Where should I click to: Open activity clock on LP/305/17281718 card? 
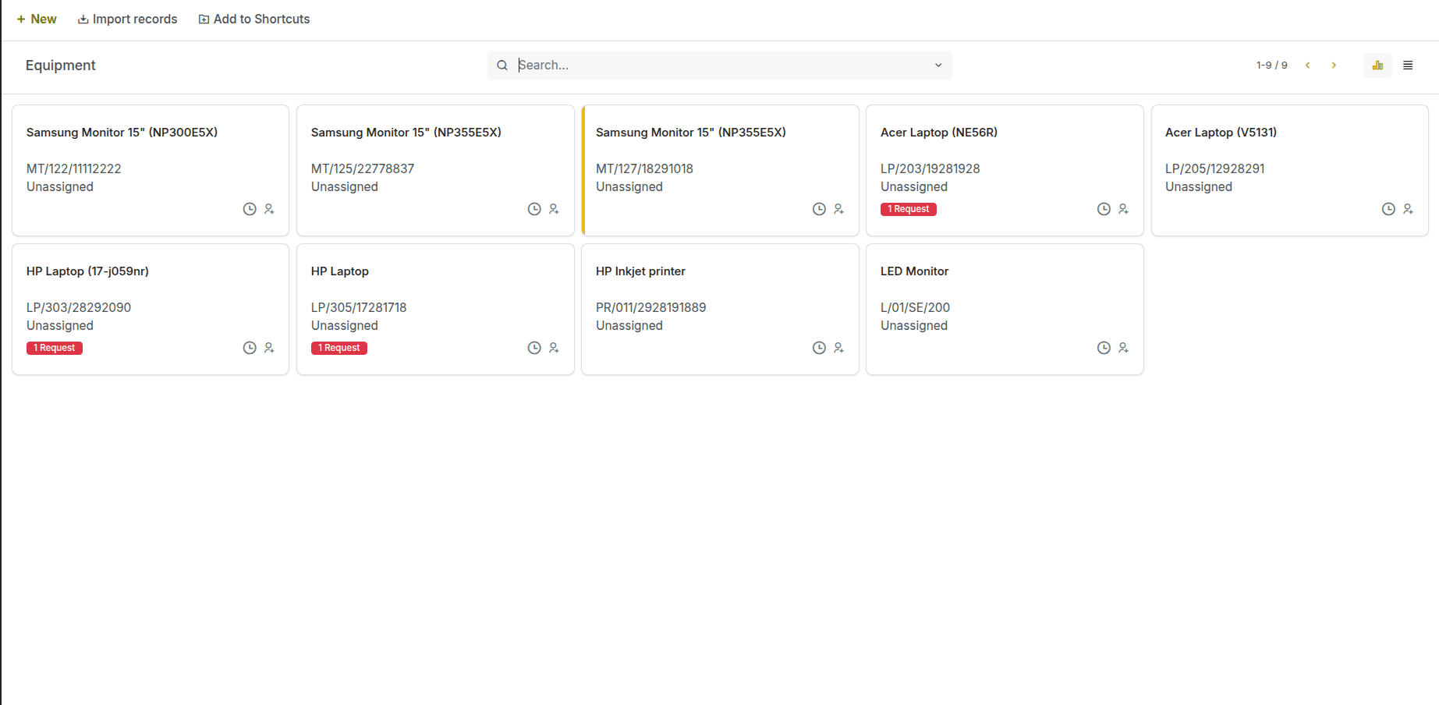point(534,348)
